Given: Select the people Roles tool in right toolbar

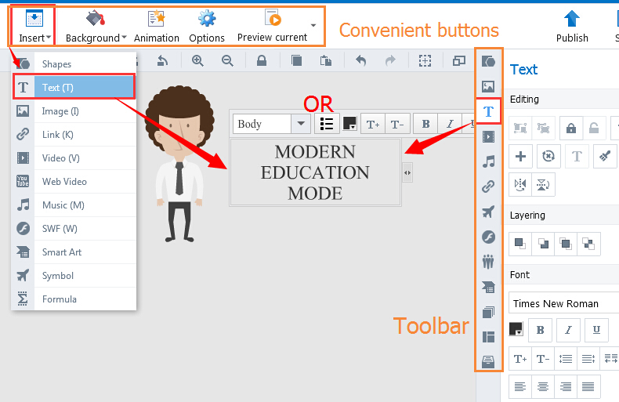Looking at the screenshot, I should (488, 262).
